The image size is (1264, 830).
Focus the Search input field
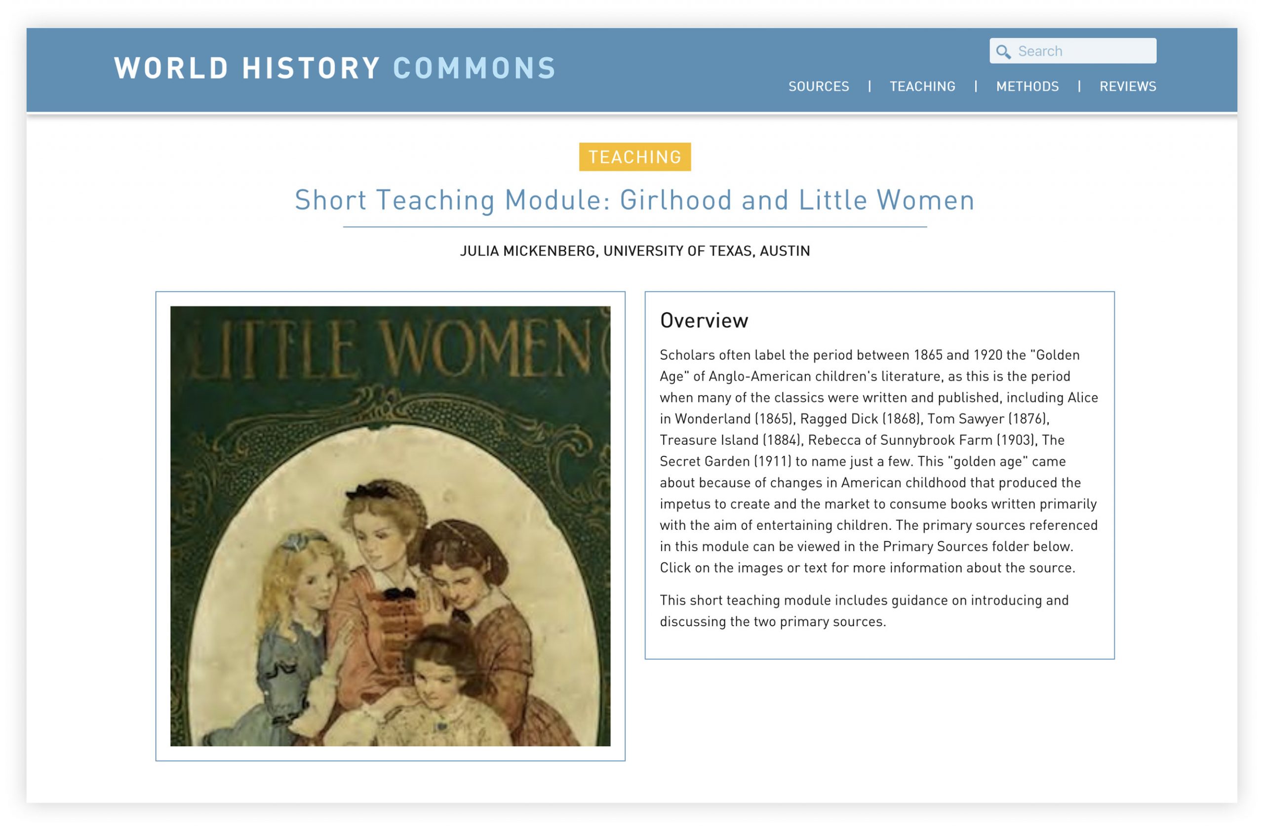click(1073, 51)
